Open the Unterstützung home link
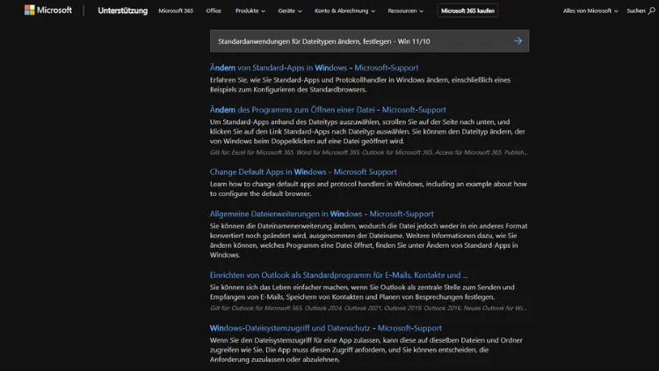 coord(122,11)
